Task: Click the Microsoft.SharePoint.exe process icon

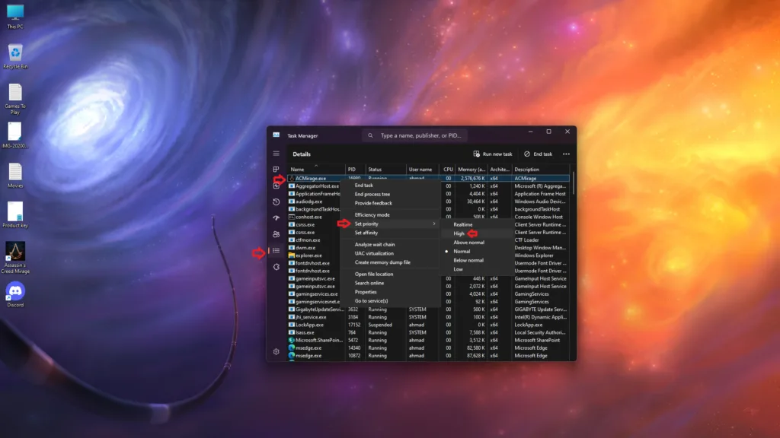Action: pyautogui.click(x=292, y=340)
